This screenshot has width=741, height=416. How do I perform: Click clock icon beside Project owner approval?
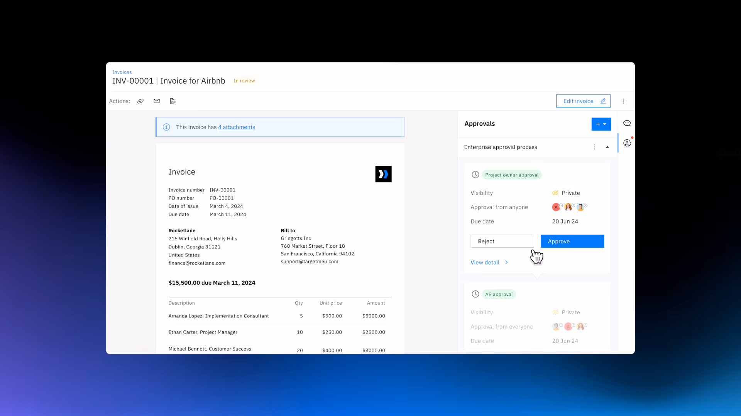tap(475, 175)
